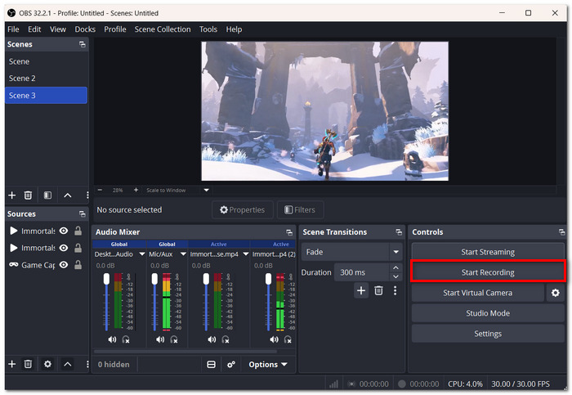
Task: Open the Edit menu
Action: [34, 29]
